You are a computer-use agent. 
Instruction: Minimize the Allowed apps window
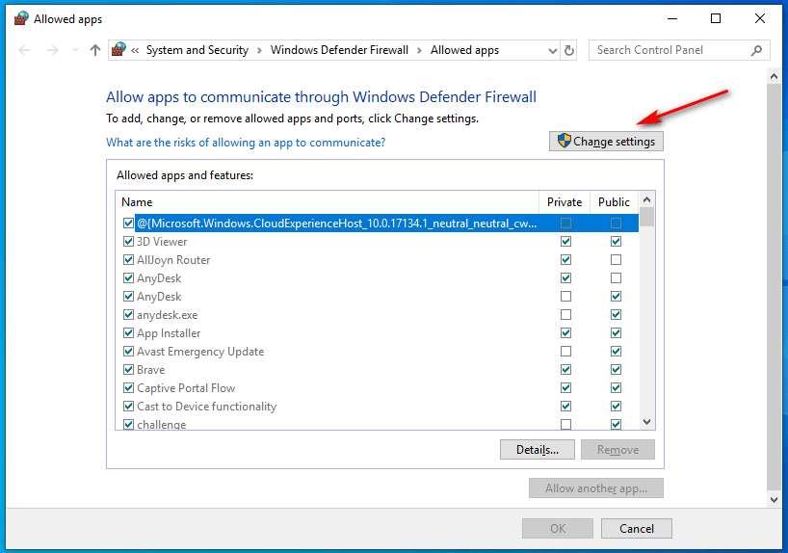click(x=671, y=18)
